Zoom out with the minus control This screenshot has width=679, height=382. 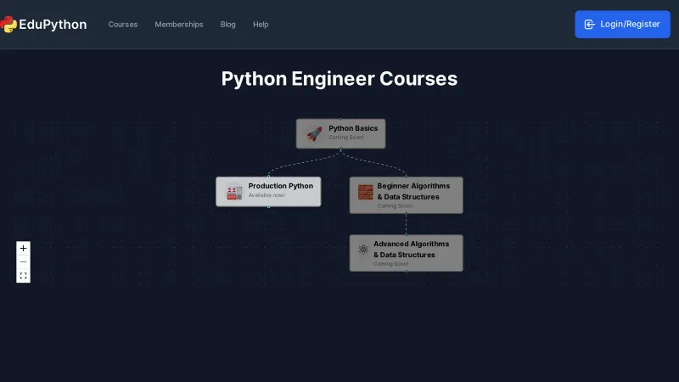coord(23,262)
